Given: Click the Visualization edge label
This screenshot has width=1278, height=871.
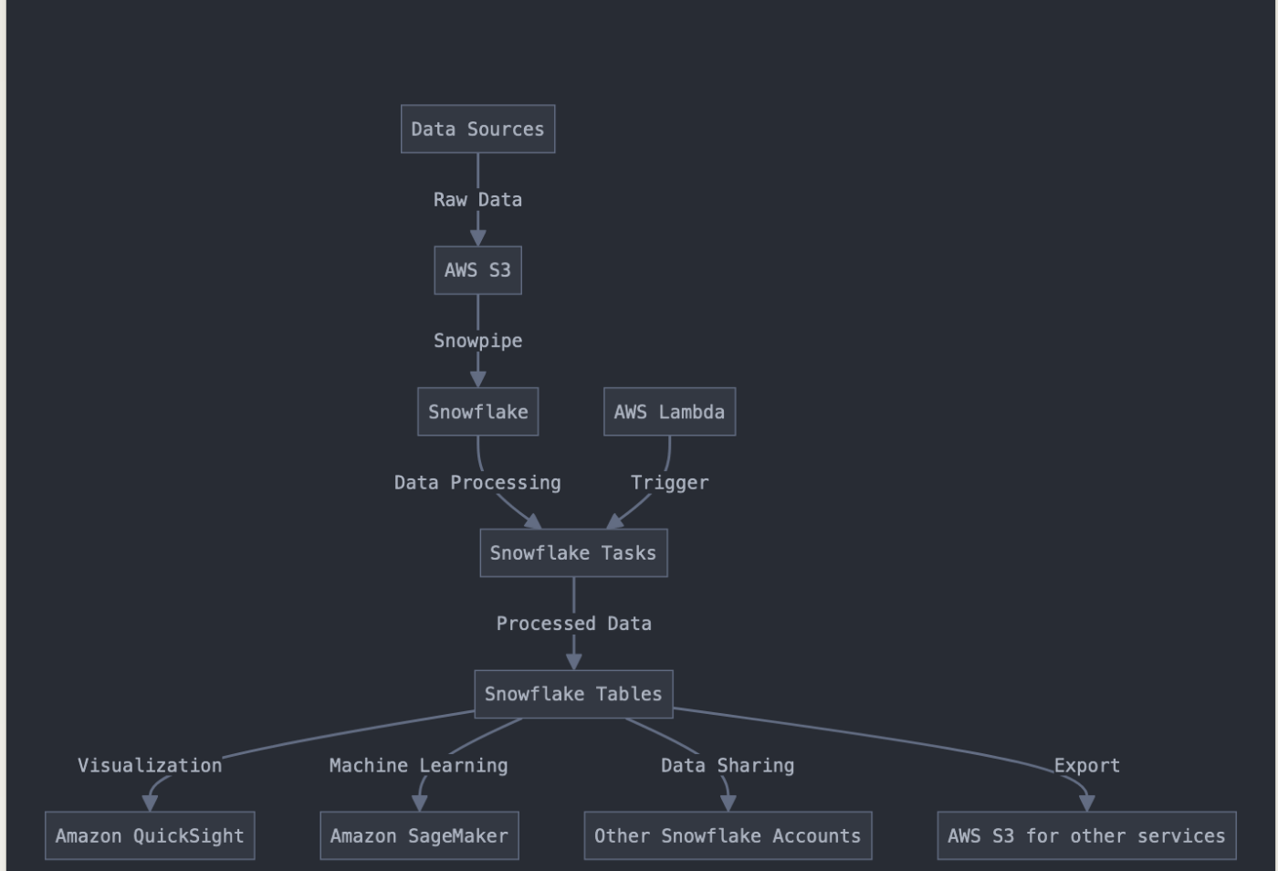Looking at the screenshot, I should tap(150, 765).
